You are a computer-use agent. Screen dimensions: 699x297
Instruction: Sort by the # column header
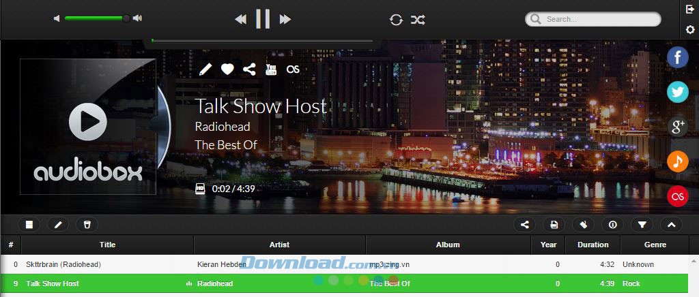[x=11, y=245]
